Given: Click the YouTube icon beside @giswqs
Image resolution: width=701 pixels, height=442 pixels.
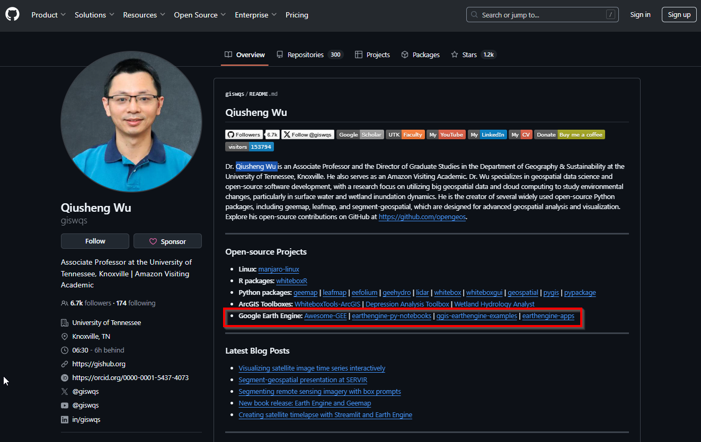Looking at the screenshot, I should (65, 405).
